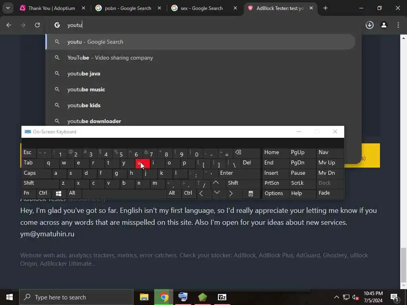Toggle right Alt key on On-Screen Keyboard
The height and width of the screenshot is (305, 407).
pos(173,194)
